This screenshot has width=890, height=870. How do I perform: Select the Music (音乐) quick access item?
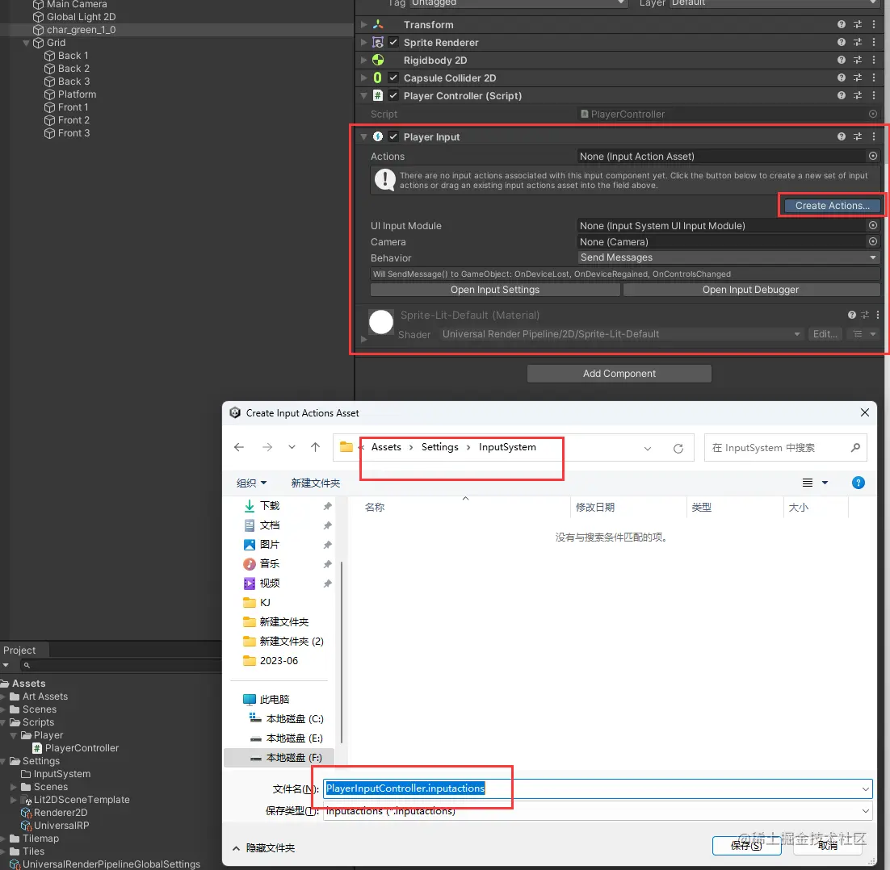click(271, 564)
